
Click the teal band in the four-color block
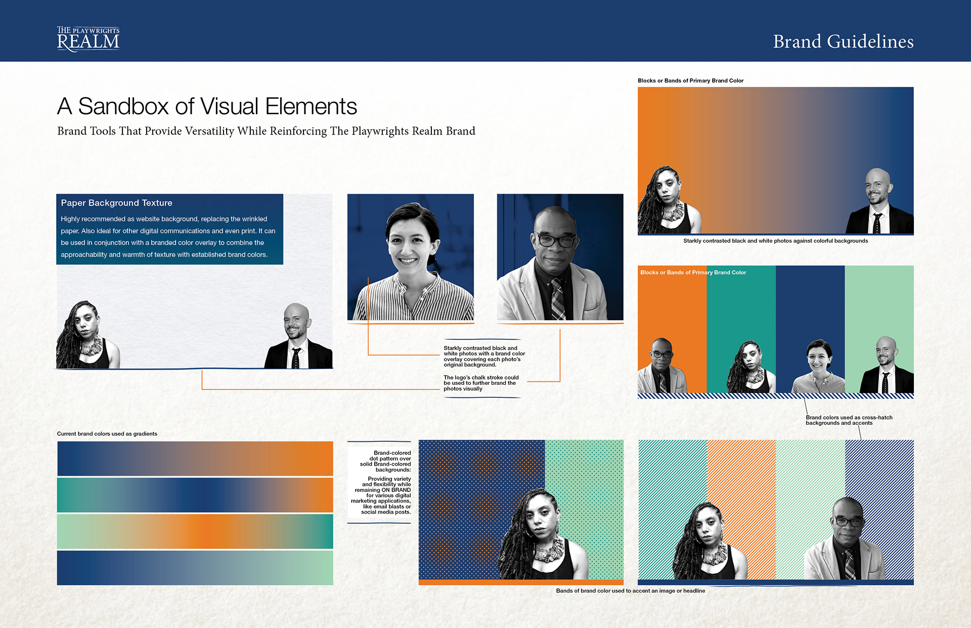[x=741, y=313]
